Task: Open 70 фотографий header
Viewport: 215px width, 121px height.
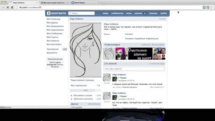Action: (x=112, y=45)
